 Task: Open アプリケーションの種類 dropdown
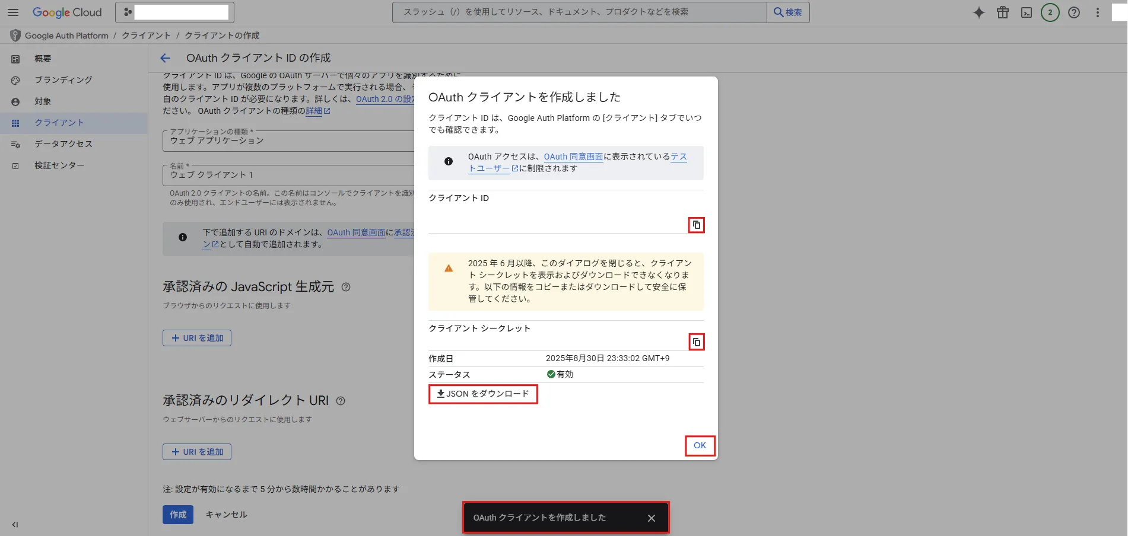pyautogui.click(x=288, y=141)
